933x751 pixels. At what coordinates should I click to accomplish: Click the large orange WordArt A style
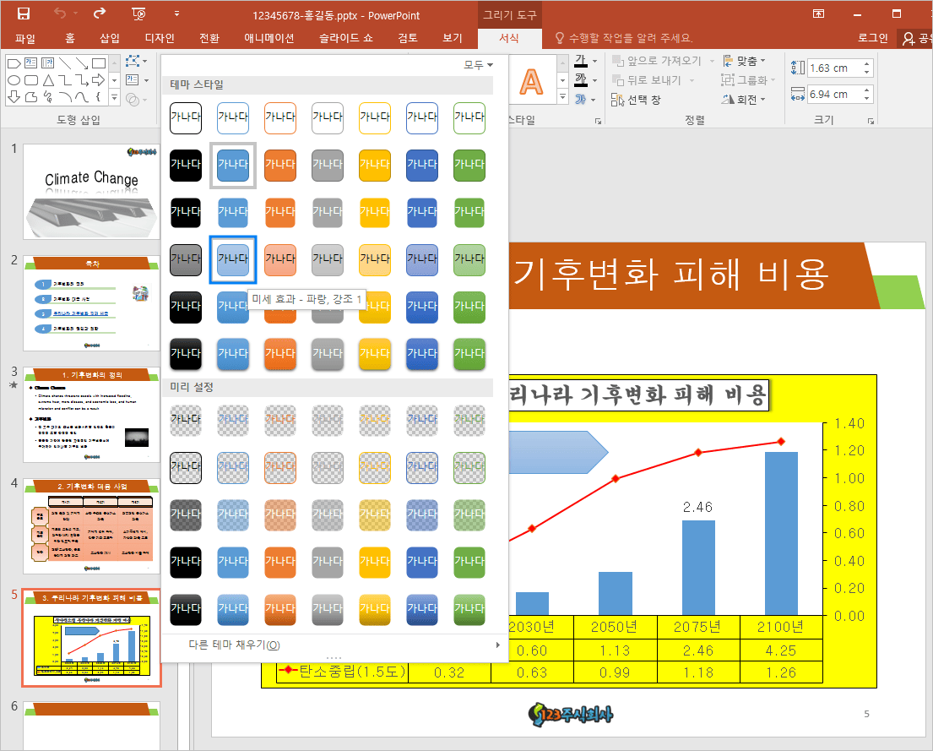point(531,81)
